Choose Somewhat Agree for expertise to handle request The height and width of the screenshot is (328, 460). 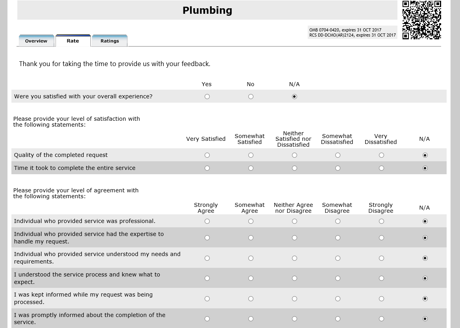pyautogui.click(x=251, y=238)
